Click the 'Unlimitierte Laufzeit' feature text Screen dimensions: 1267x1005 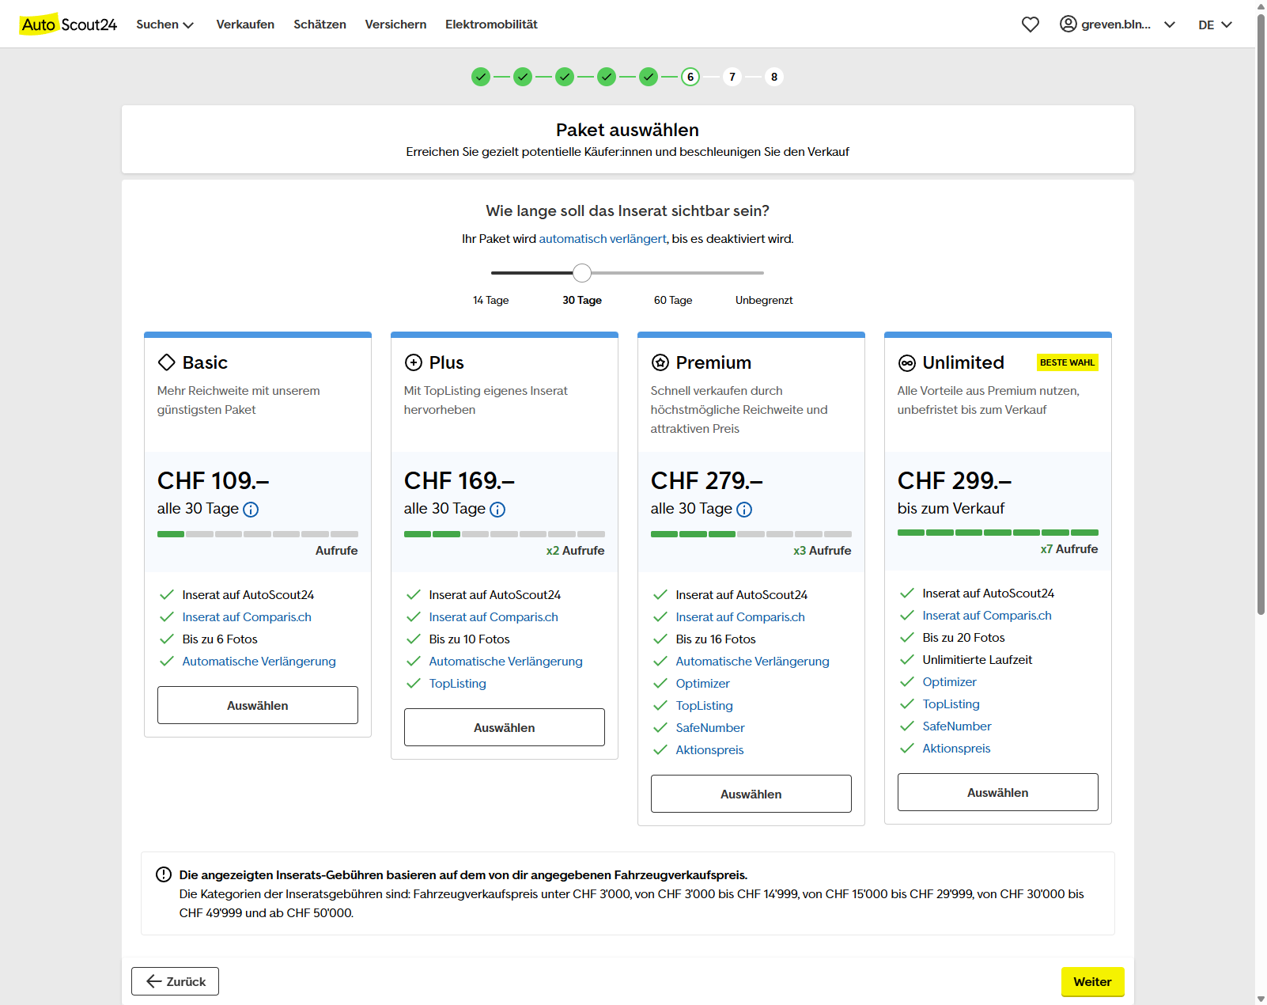(978, 660)
